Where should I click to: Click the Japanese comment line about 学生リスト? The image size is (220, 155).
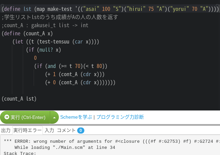point(60,17)
